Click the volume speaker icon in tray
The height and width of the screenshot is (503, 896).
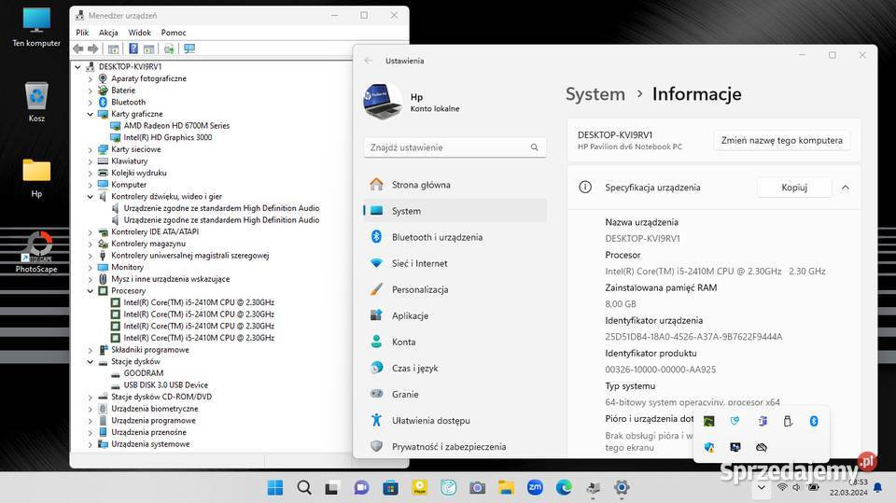tap(796, 487)
